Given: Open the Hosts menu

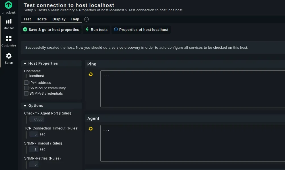Looking at the screenshot, I should pos(42,19).
